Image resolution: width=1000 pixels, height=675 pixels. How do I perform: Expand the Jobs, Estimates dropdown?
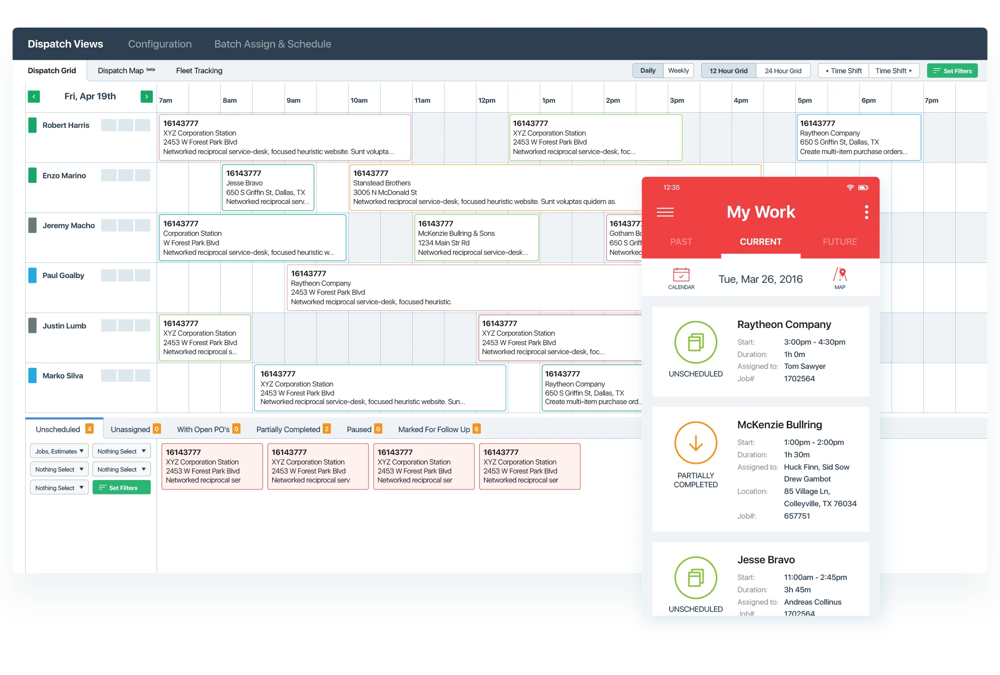tap(59, 451)
